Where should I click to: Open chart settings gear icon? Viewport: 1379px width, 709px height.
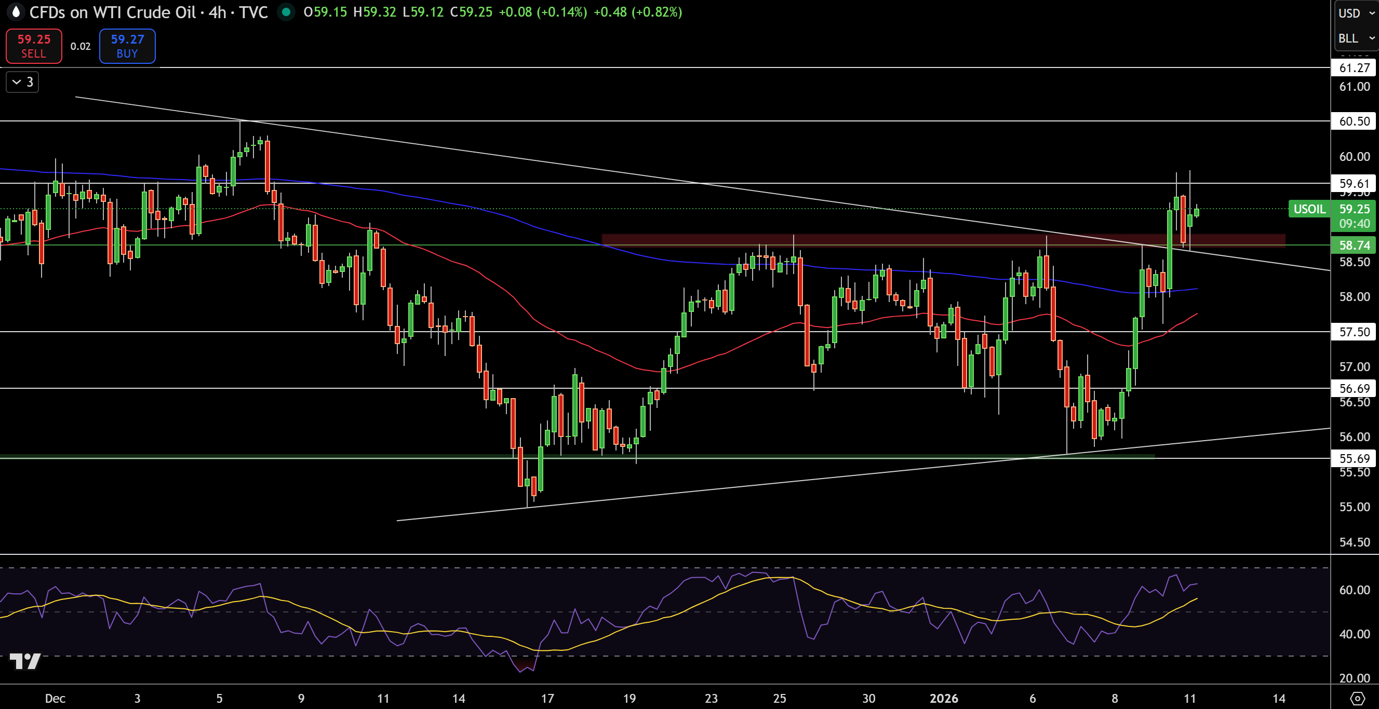tap(1357, 698)
